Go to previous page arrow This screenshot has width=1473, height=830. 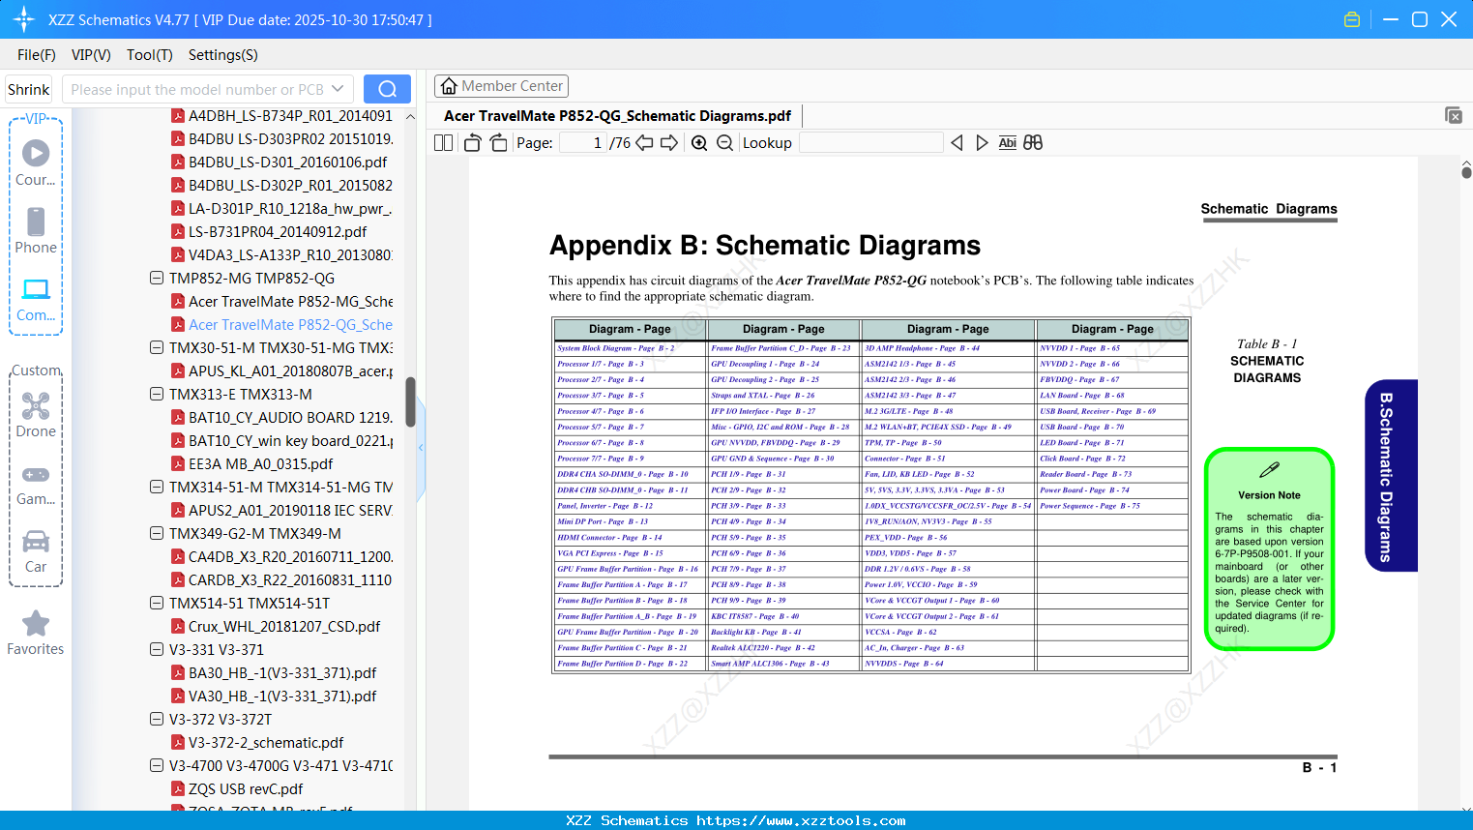point(644,143)
